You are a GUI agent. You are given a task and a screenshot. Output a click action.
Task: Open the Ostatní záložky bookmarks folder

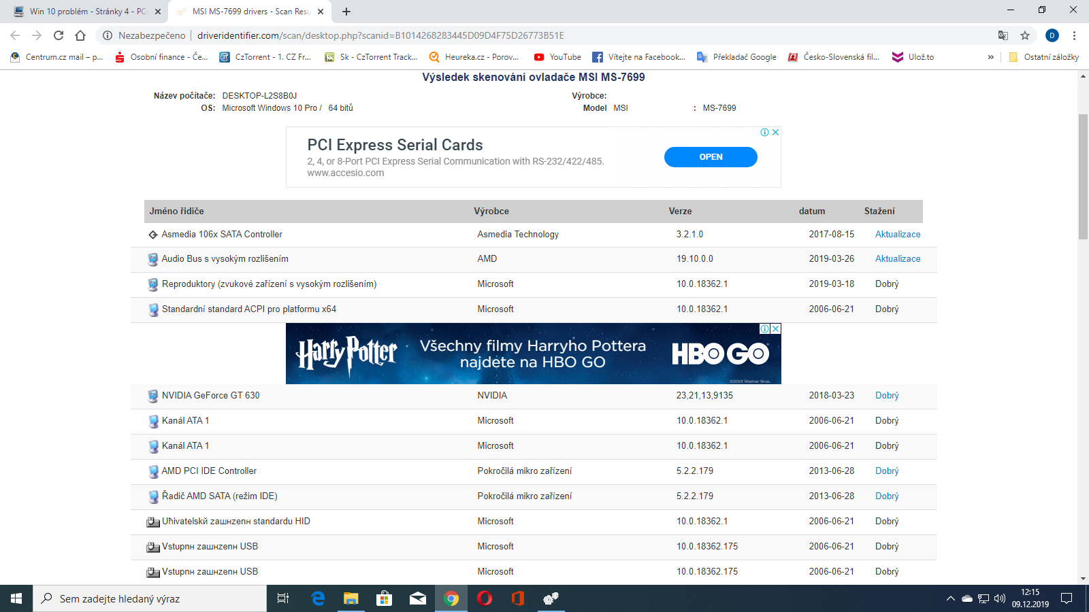1043,57
